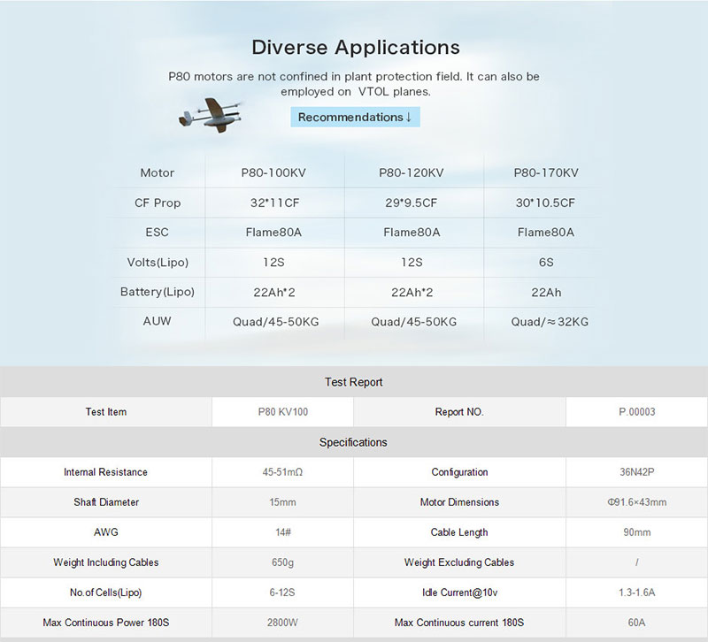Click the '29*9.5CF' prop value
The width and height of the screenshot is (708, 642).
click(x=412, y=203)
